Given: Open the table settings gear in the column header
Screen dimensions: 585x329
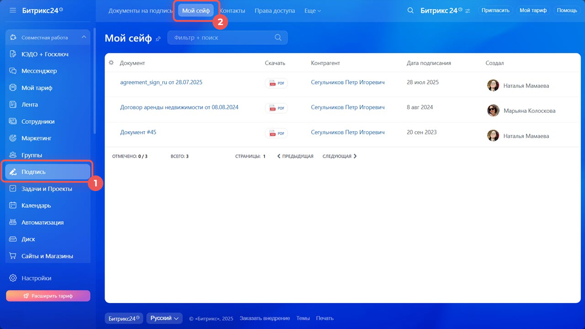Looking at the screenshot, I should pyautogui.click(x=111, y=63).
